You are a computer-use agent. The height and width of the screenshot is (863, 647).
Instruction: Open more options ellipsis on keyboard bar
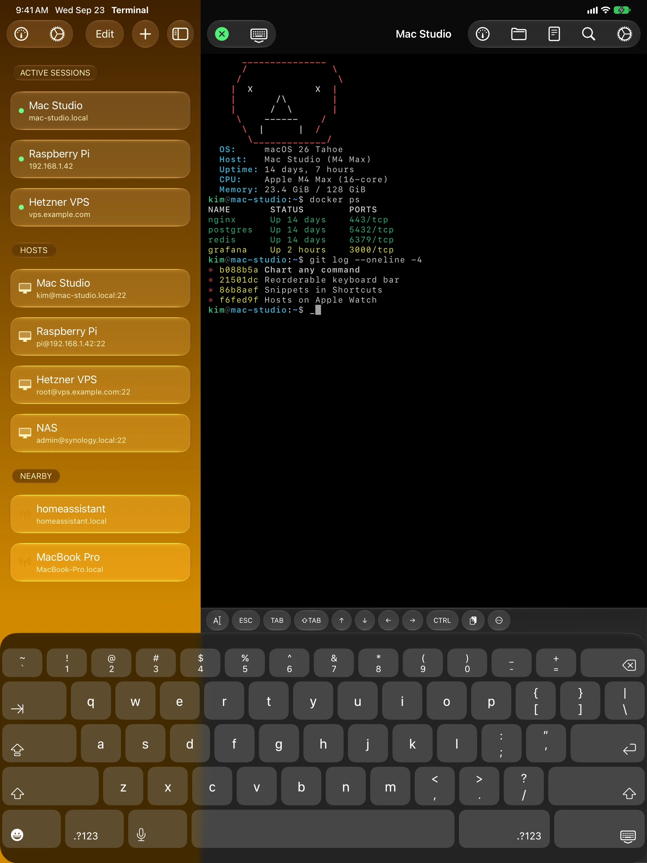[499, 620]
